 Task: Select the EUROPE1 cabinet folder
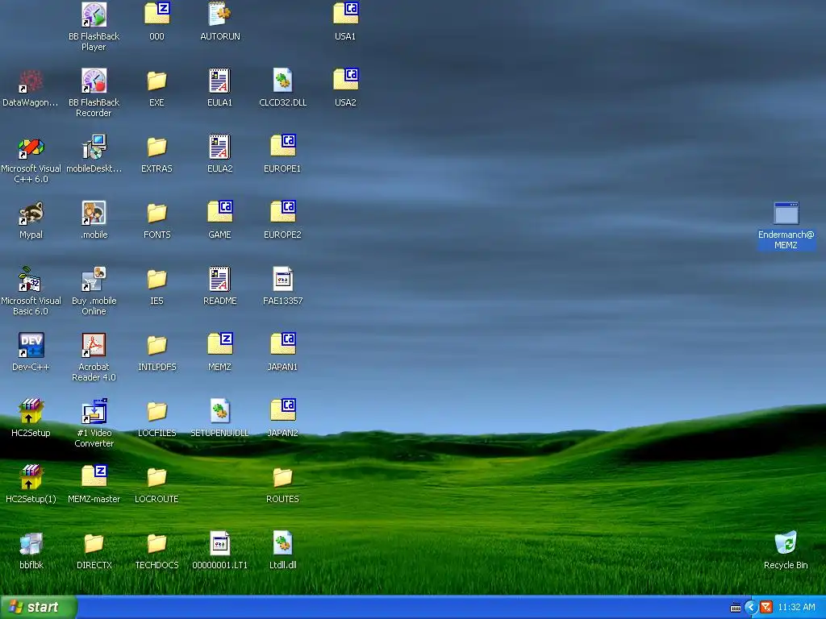[282, 147]
